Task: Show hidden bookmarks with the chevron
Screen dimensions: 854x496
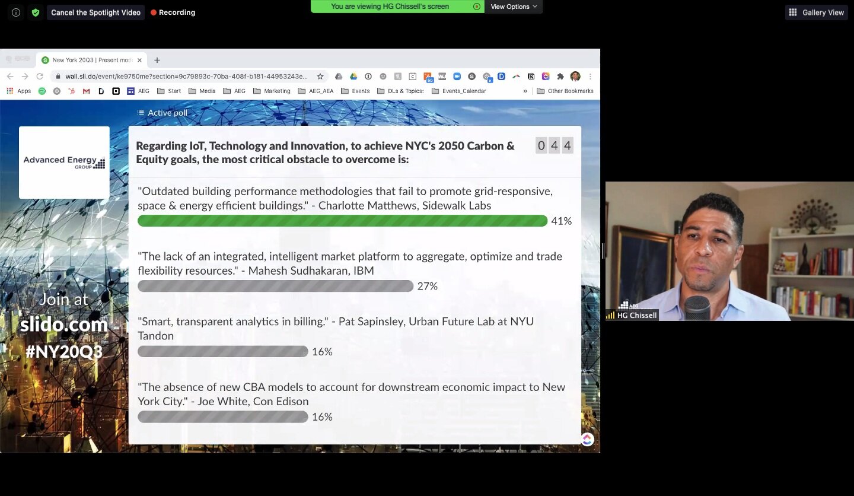Action: tap(525, 91)
